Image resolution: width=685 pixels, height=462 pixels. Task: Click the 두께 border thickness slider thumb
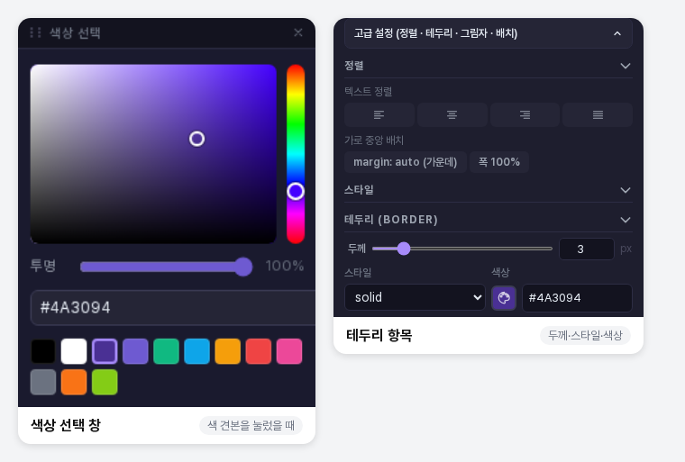pyautogui.click(x=404, y=249)
